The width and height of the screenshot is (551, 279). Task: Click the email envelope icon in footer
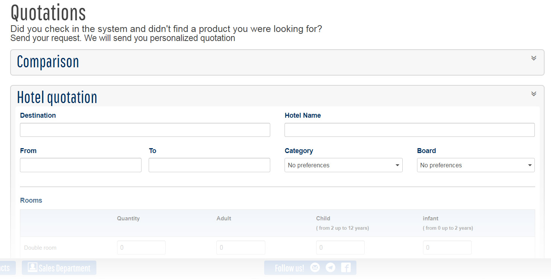tap(315, 268)
